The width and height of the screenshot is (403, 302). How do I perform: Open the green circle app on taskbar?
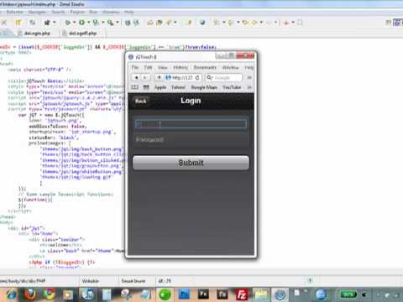165,294
